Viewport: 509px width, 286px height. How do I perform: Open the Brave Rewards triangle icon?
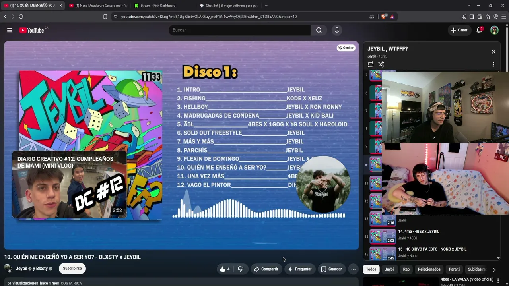pyautogui.click(x=392, y=17)
